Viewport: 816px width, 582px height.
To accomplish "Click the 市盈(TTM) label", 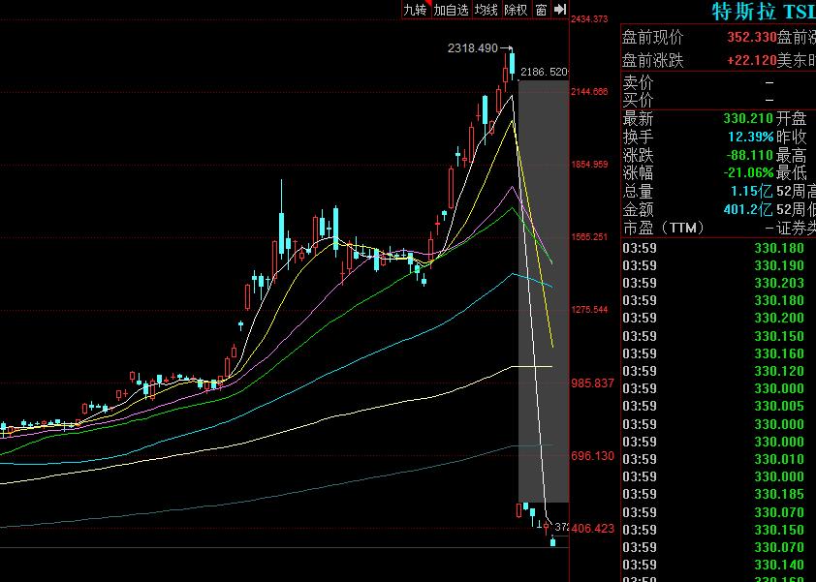I will [x=663, y=228].
